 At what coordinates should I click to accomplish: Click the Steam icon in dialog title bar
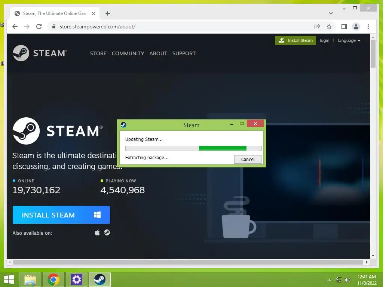pyautogui.click(x=123, y=125)
